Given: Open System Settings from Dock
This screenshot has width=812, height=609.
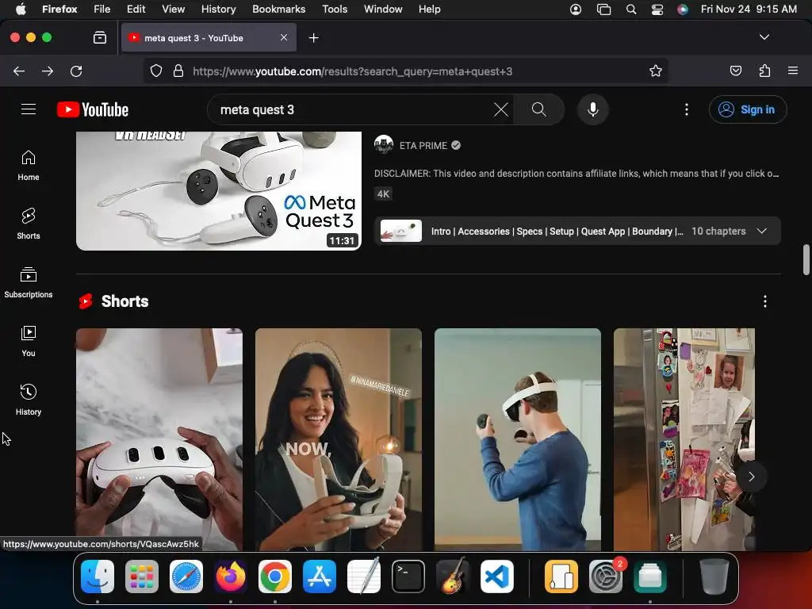Looking at the screenshot, I should coord(605,576).
